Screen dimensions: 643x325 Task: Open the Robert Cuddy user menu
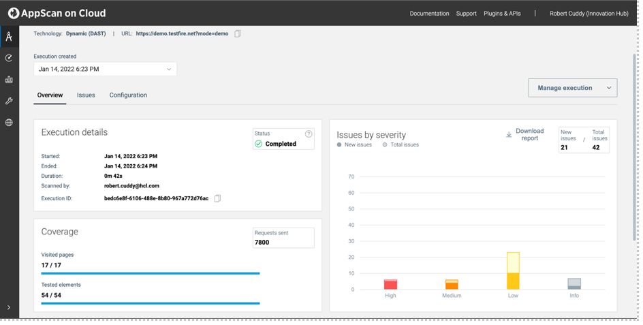[x=589, y=14]
